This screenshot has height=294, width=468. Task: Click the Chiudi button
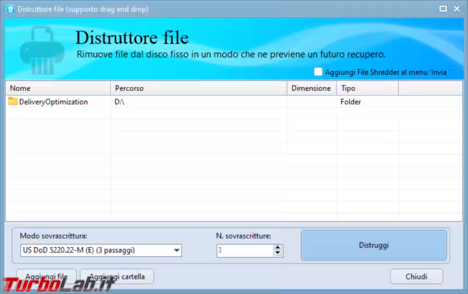coord(416,277)
